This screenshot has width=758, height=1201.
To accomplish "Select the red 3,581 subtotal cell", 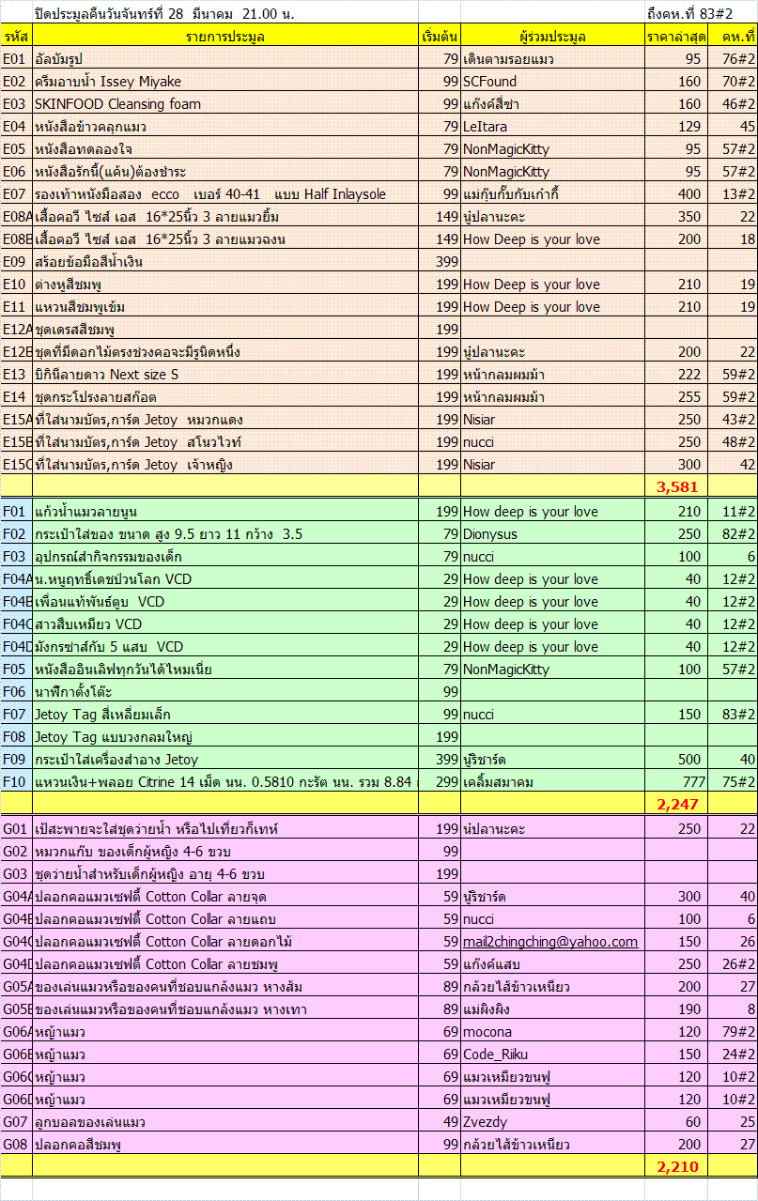I will point(675,485).
